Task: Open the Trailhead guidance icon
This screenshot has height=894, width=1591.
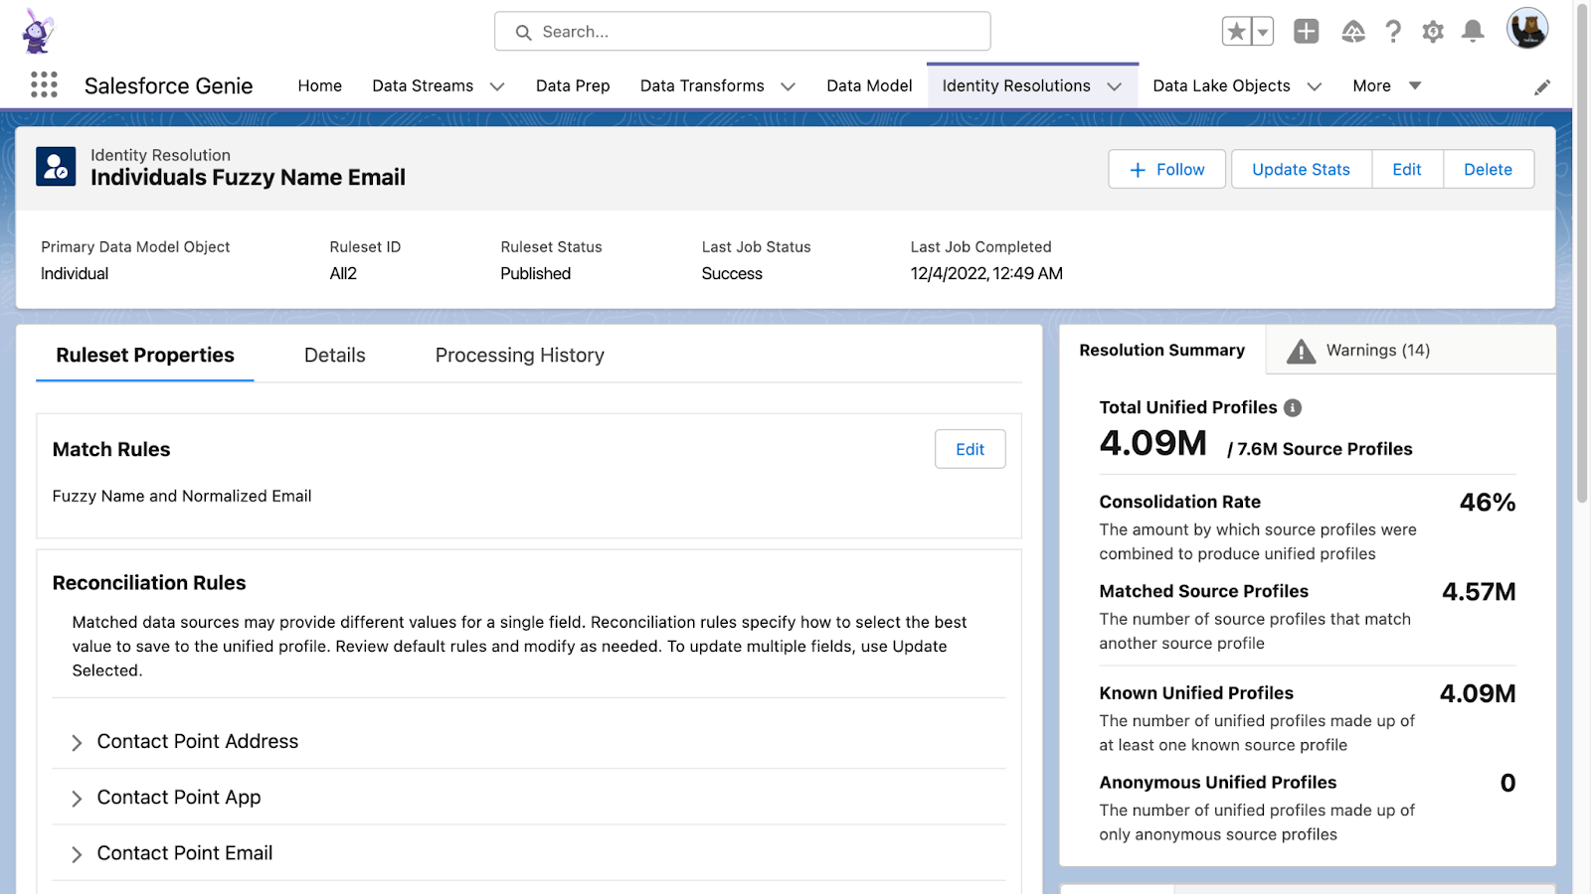Action: 1353,32
